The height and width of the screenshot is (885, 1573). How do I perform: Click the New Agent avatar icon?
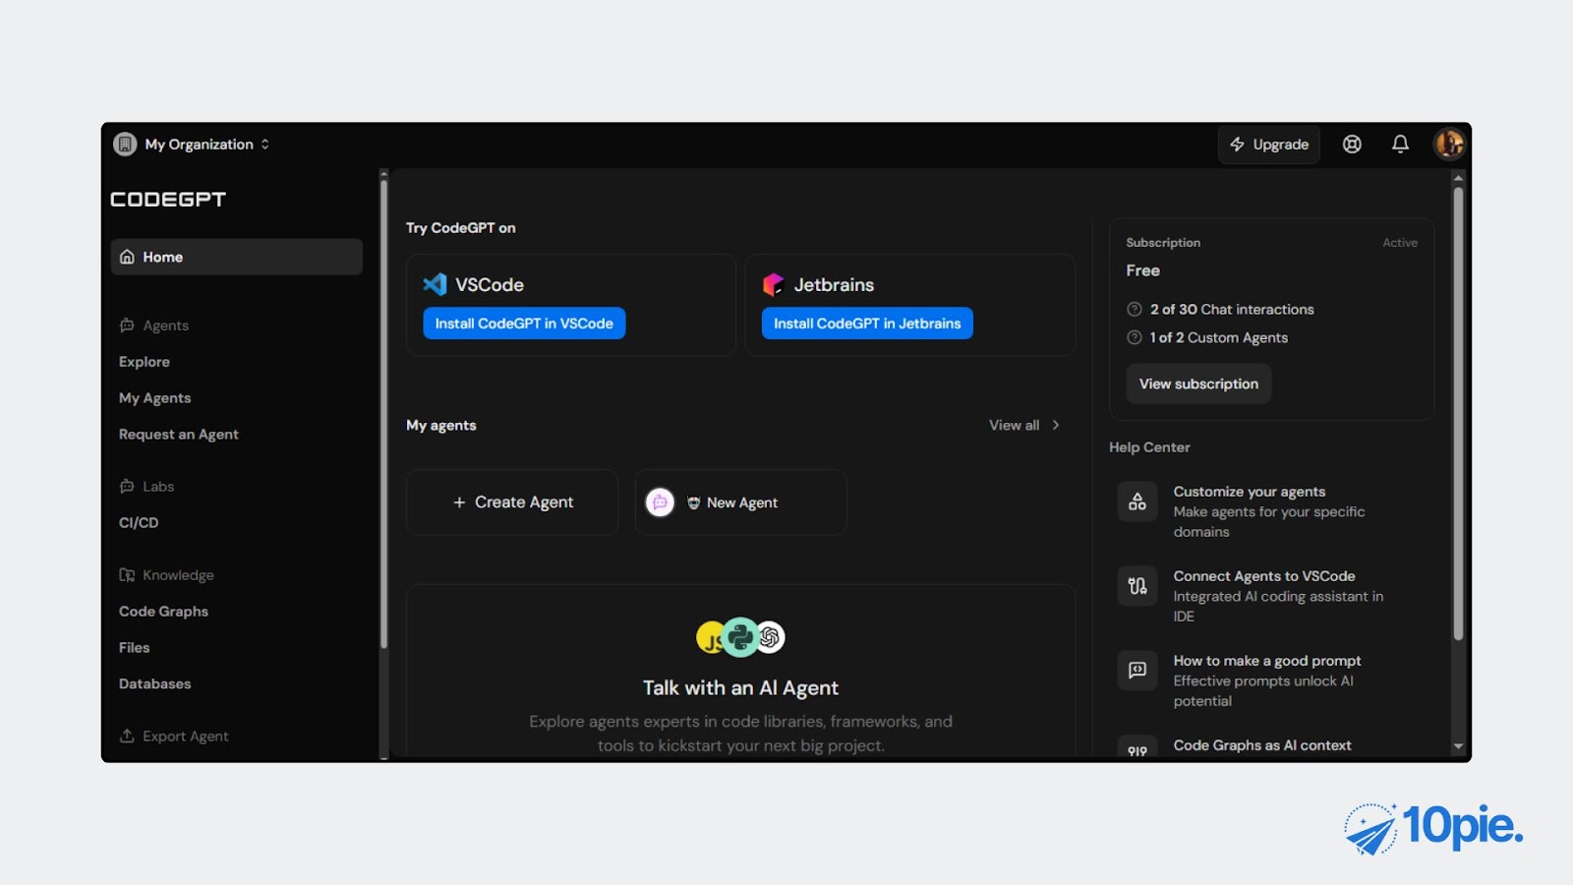pyautogui.click(x=660, y=502)
